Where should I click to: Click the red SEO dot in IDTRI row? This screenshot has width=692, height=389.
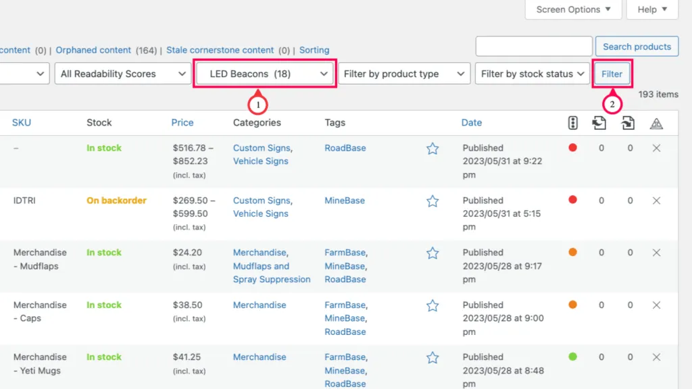click(573, 200)
